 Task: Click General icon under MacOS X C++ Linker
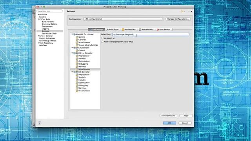click(x=77, y=37)
